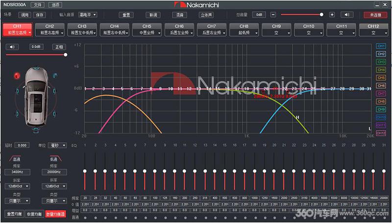Toggle the CH5 curve legend box
Screen dimensions: 392x223
click(381, 78)
